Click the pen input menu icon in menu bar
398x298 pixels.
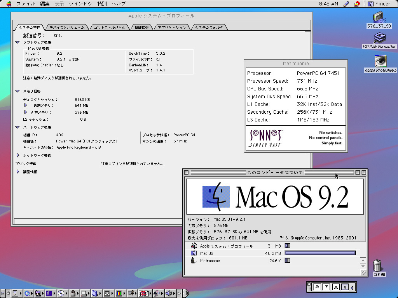click(346, 4)
